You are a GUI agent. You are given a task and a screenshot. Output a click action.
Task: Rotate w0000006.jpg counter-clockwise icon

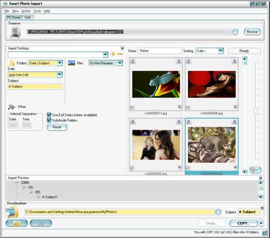point(234,61)
